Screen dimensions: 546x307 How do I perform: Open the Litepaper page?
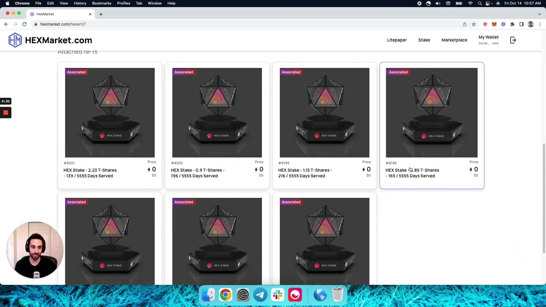point(397,40)
